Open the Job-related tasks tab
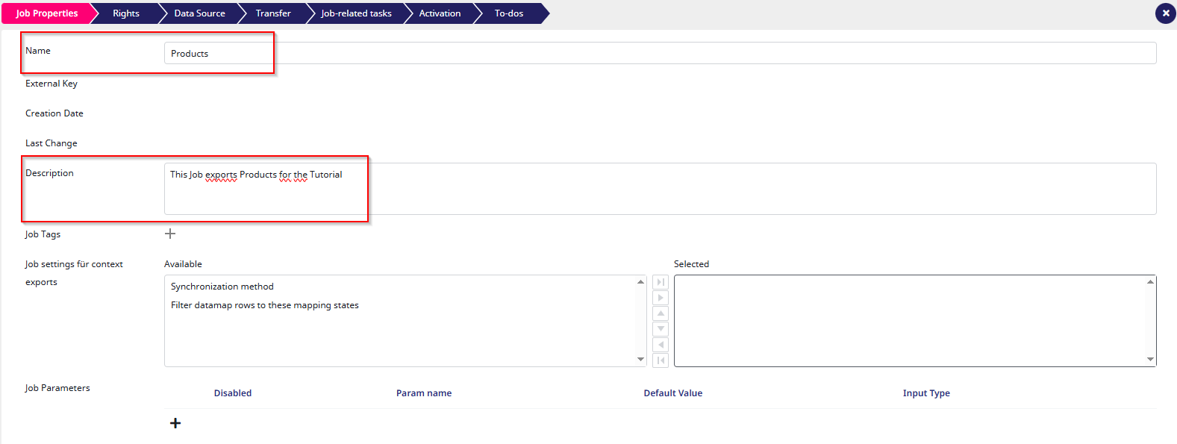Screen dimensions: 1177x444 click(x=356, y=13)
